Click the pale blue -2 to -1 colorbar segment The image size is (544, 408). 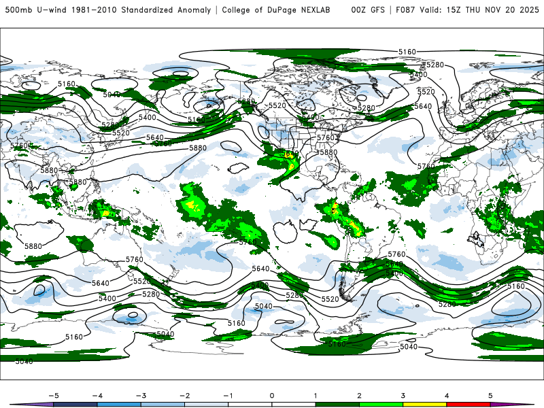click(x=207, y=405)
